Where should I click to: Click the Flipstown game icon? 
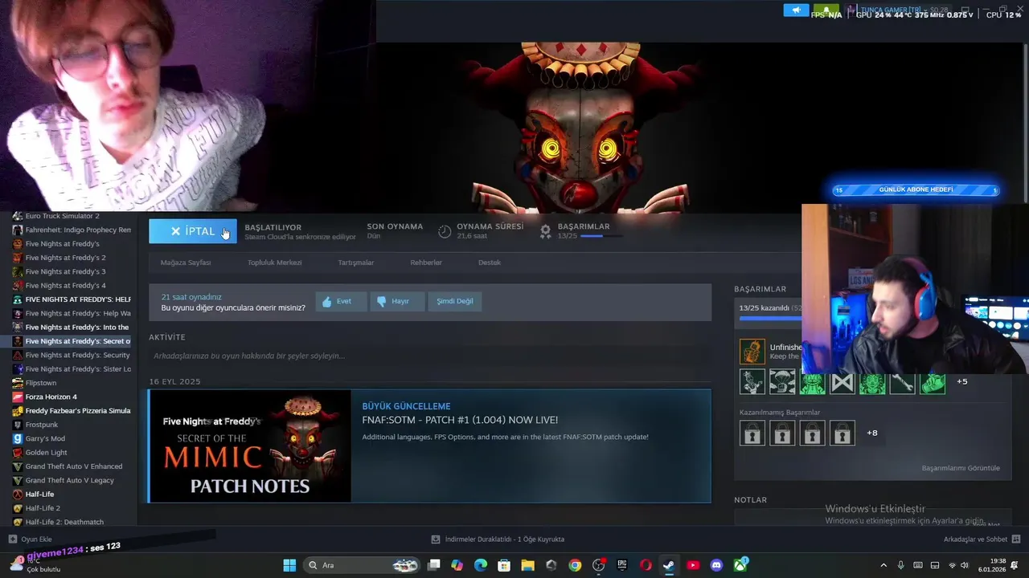[18, 383]
